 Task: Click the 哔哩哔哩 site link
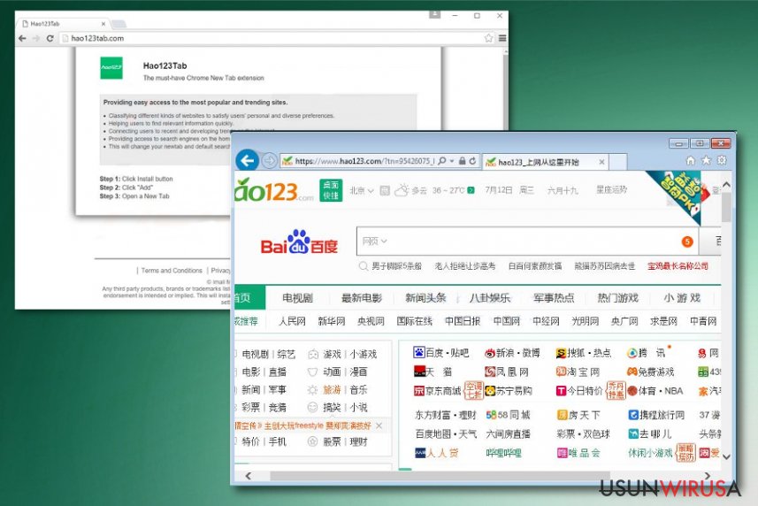click(x=503, y=453)
